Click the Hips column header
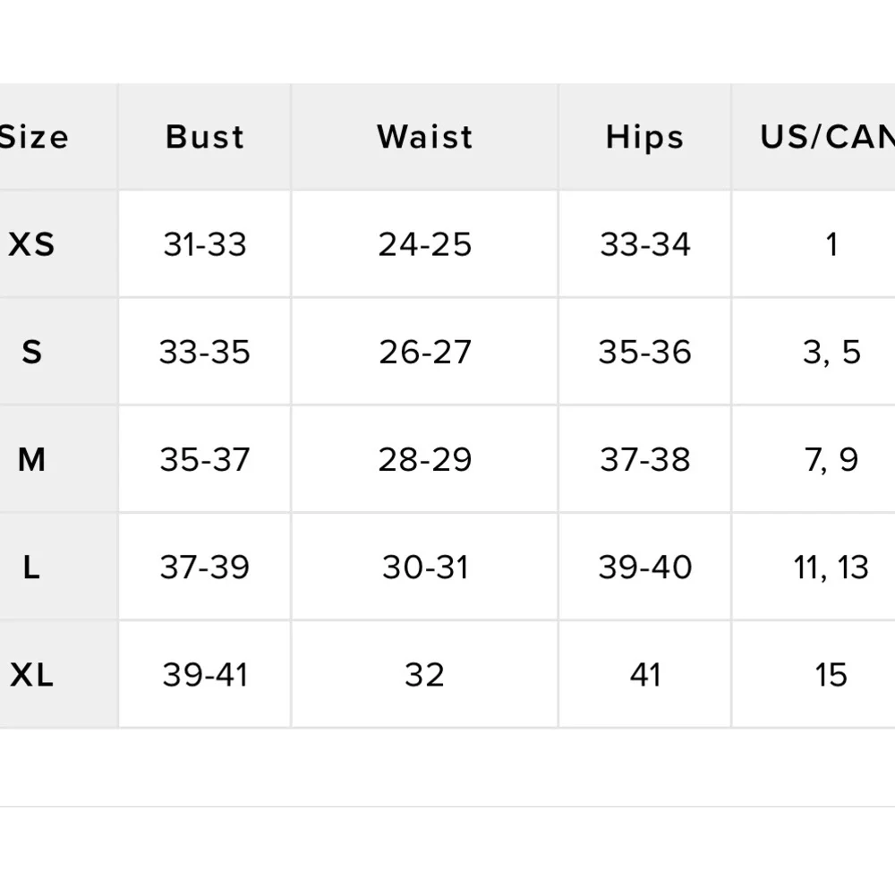This screenshot has width=895, height=895. pos(644,137)
